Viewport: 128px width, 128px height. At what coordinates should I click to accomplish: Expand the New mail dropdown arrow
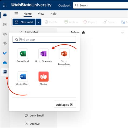pyautogui.click(x=38, y=22)
